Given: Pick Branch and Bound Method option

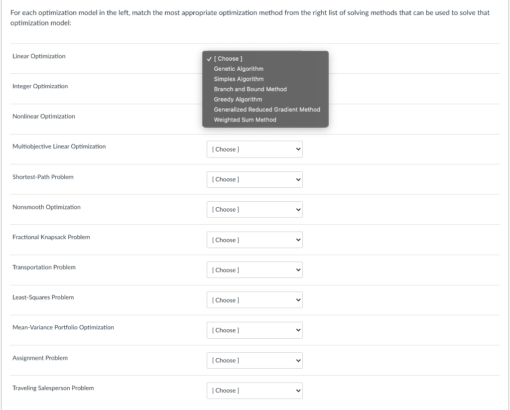Looking at the screenshot, I should pos(250,89).
